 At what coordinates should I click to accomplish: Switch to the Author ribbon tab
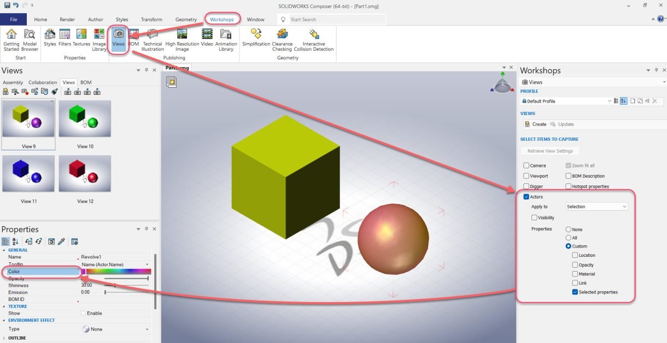[x=96, y=19]
